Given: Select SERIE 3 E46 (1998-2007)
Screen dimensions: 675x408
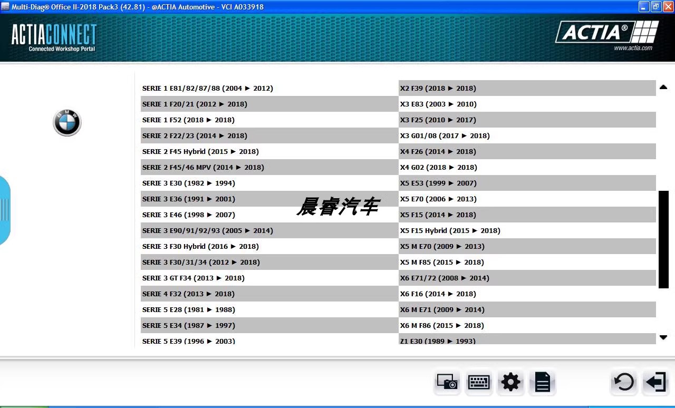Looking at the screenshot, I should pyautogui.click(x=269, y=215).
